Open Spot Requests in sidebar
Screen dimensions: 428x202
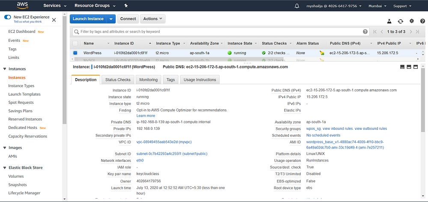21,102
